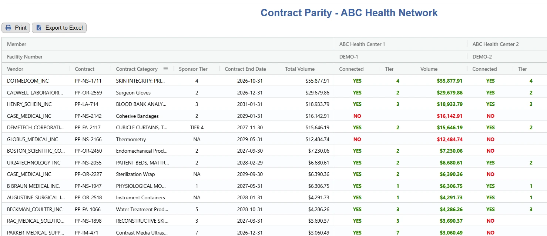Click the ABC Health Center 1 group header
The width and height of the screenshot is (547, 236).
tap(362, 44)
